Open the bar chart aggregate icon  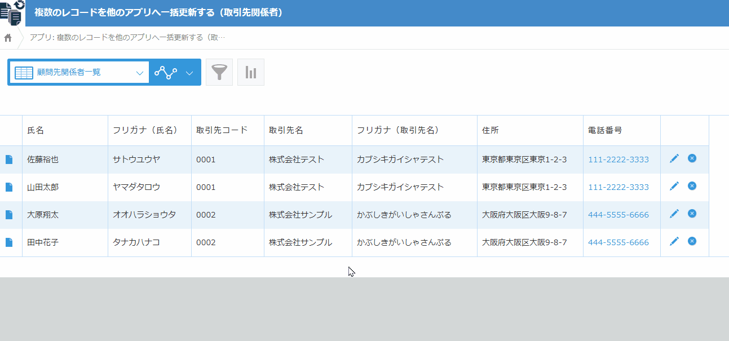[x=251, y=72]
